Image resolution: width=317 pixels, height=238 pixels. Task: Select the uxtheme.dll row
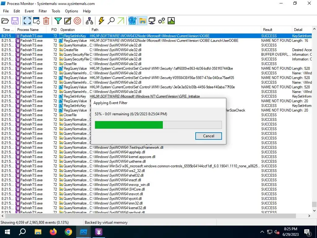[156, 161]
